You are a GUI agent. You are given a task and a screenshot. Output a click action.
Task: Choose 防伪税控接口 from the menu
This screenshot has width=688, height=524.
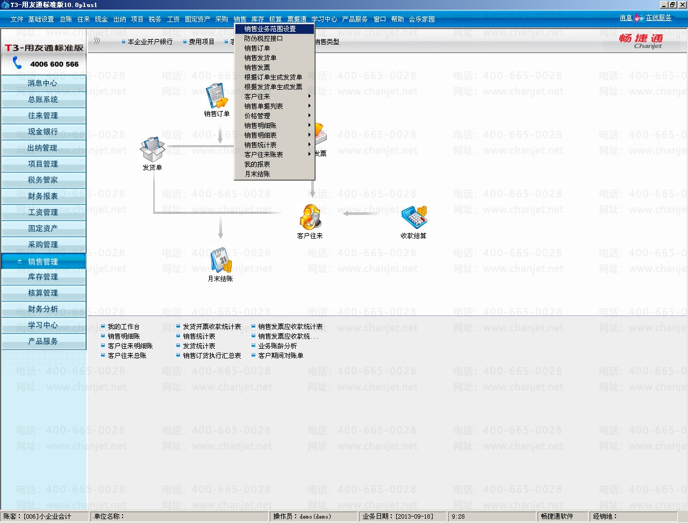click(275, 39)
